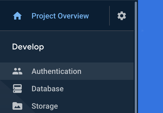Click blank space in the Database row
Image resolution: width=163 pixels, height=113 pixels.
pos(103,89)
